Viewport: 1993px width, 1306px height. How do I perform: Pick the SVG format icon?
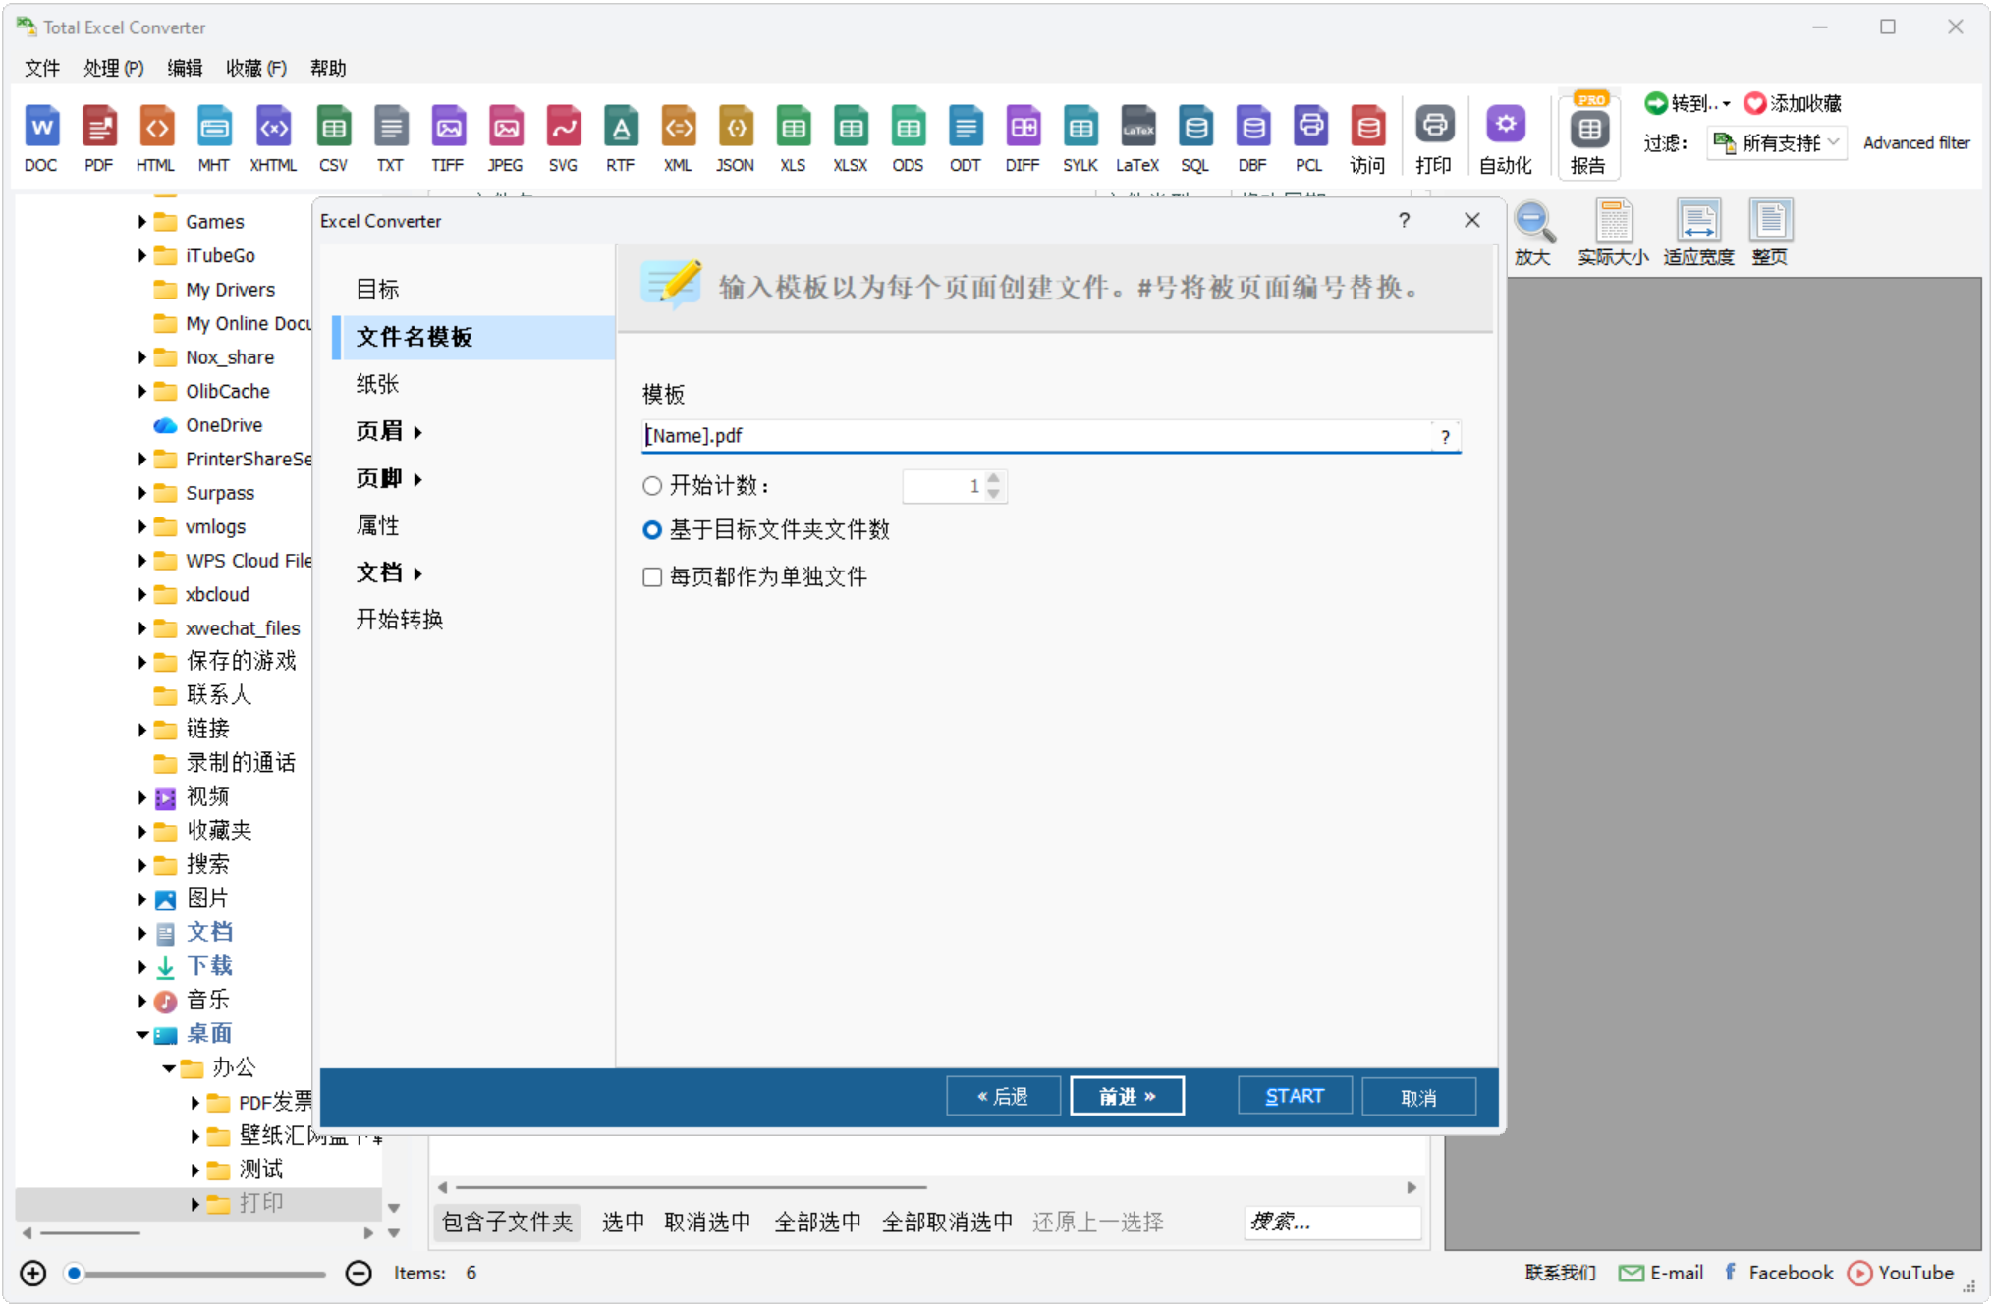click(x=563, y=137)
